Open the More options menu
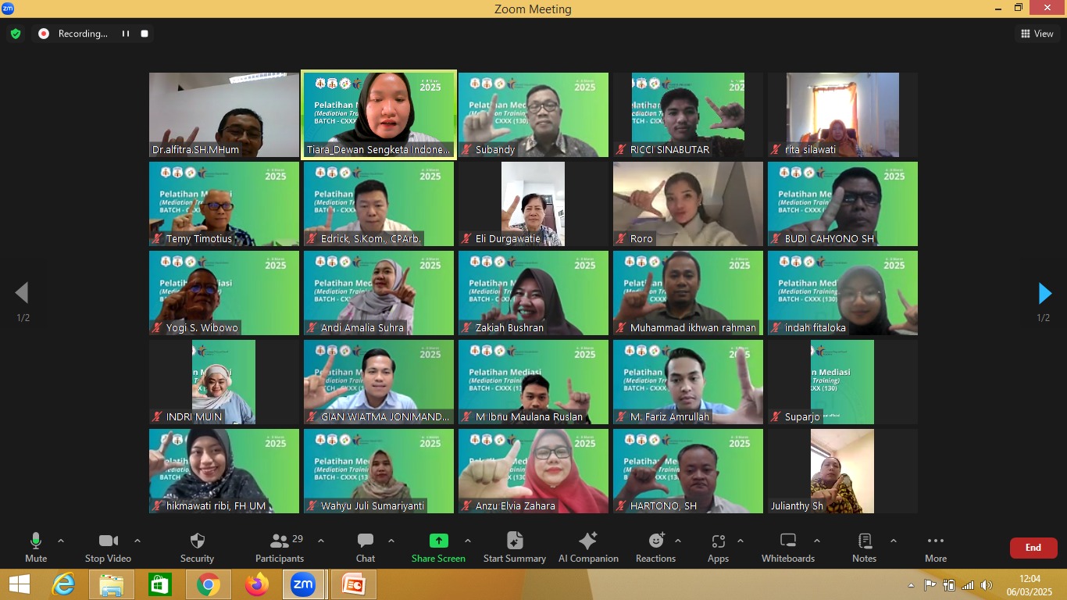1067x600 pixels. click(x=935, y=547)
